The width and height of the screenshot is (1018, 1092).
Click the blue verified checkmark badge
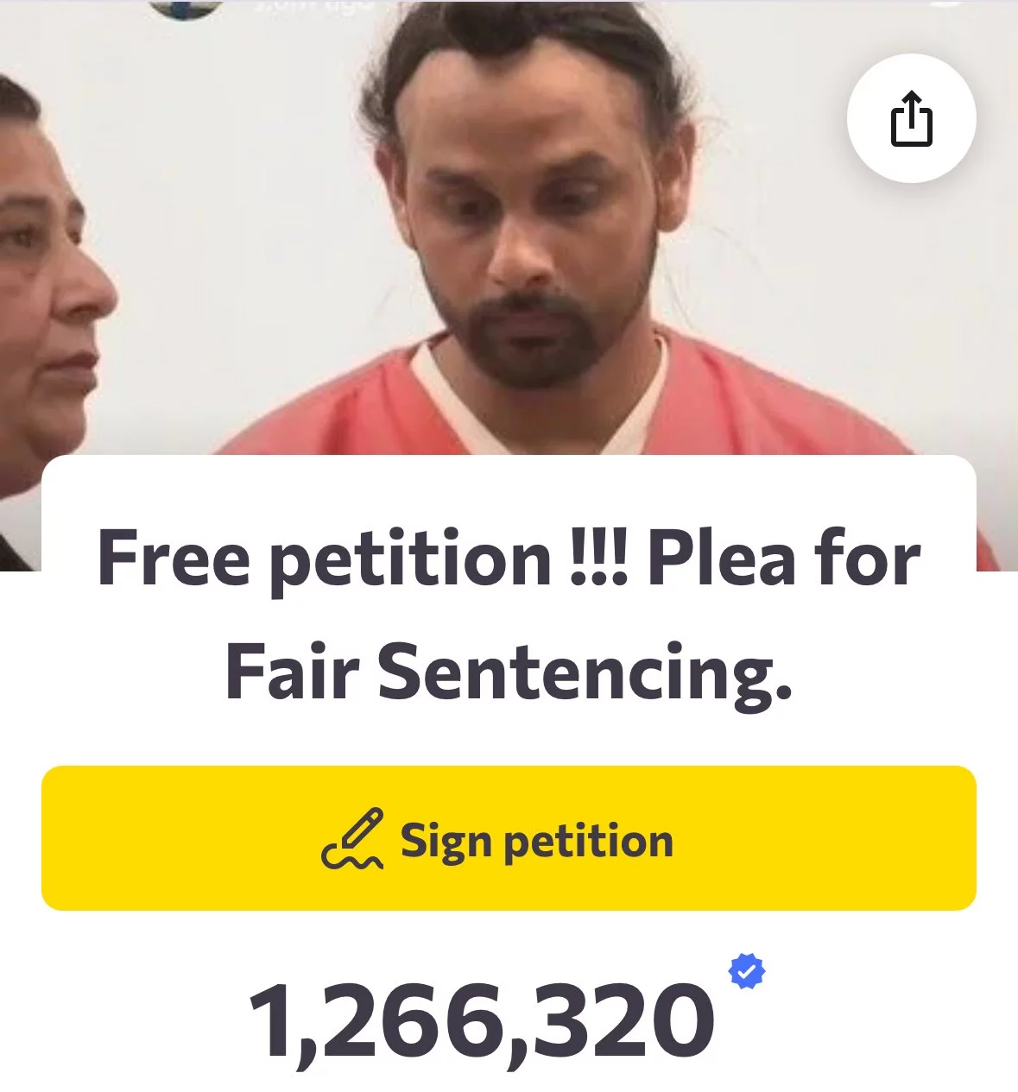click(747, 971)
